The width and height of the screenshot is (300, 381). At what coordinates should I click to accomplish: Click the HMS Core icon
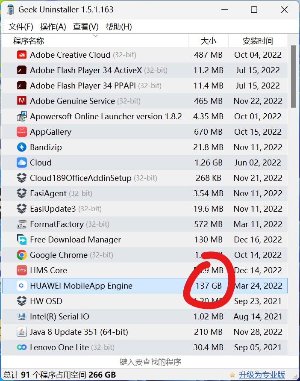(x=22, y=270)
